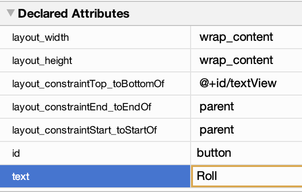Select the highlighted text attribute name
The image size is (302, 192).
tap(21, 177)
